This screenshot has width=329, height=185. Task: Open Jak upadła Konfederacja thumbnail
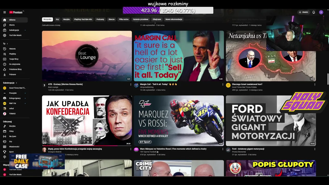point(87,121)
